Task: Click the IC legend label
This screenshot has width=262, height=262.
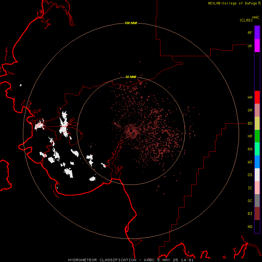Action: tap(250, 188)
